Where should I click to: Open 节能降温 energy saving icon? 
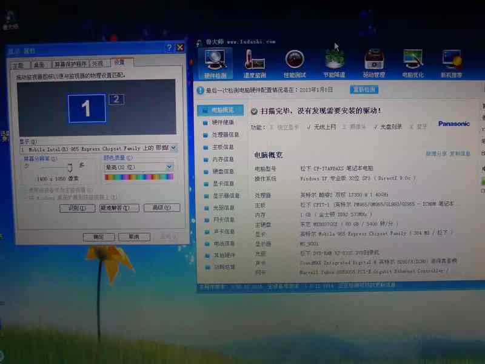[x=334, y=62]
